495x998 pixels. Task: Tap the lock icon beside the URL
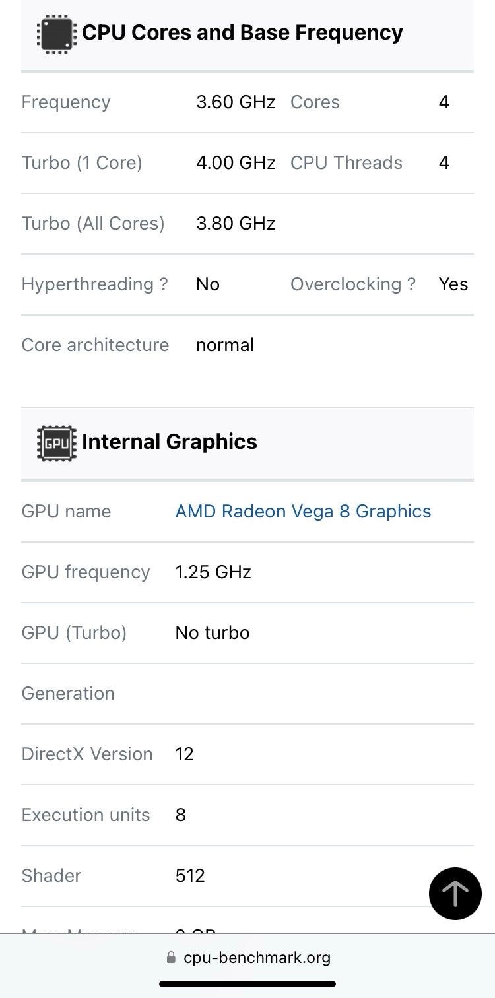point(172,957)
